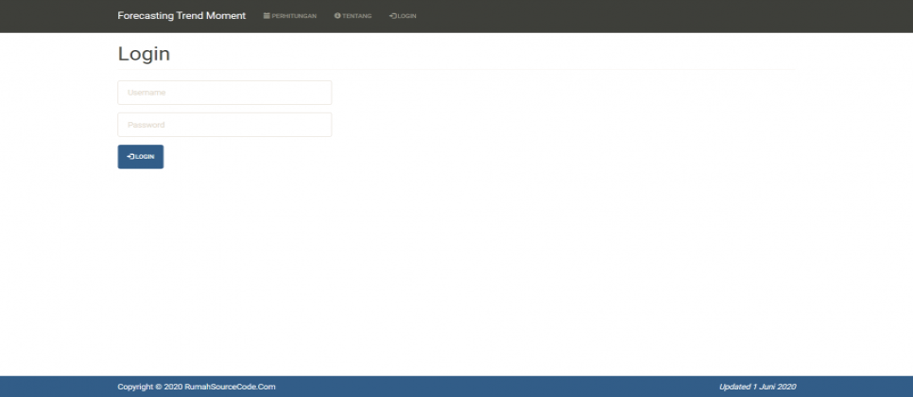Open the Tentang nav item
The height and width of the screenshot is (397, 913).
[x=353, y=16]
